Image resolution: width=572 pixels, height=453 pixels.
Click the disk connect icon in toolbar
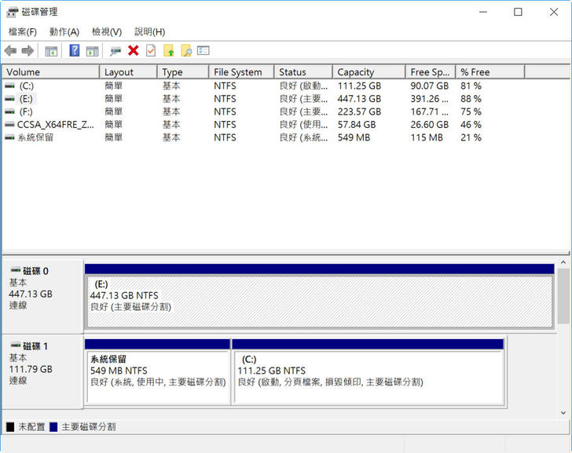(x=115, y=51)
